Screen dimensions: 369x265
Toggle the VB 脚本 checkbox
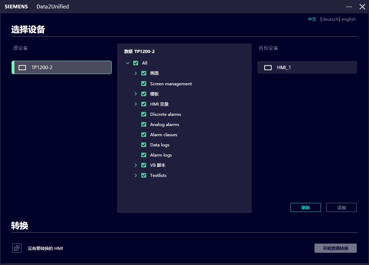[x=144, y=165]
